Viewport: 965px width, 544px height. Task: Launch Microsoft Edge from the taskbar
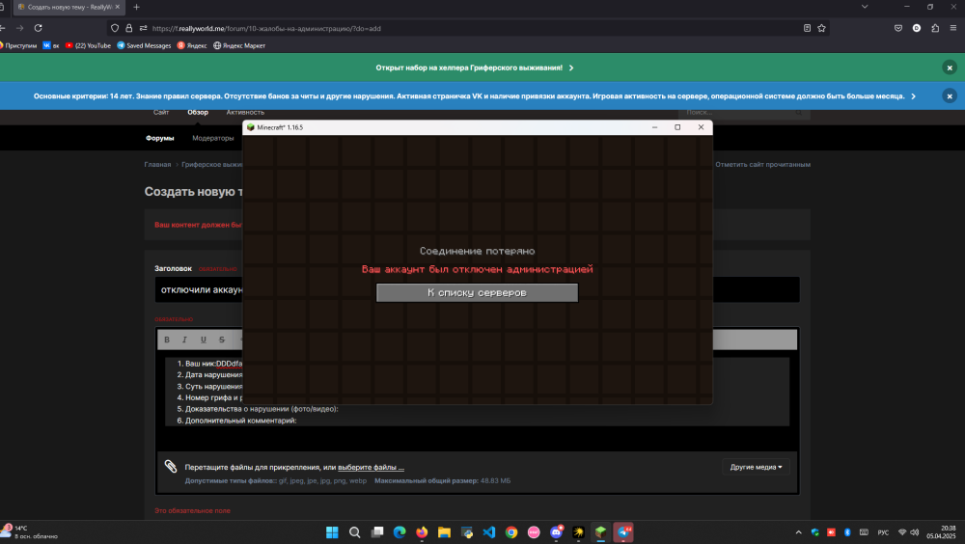[400, 532]
